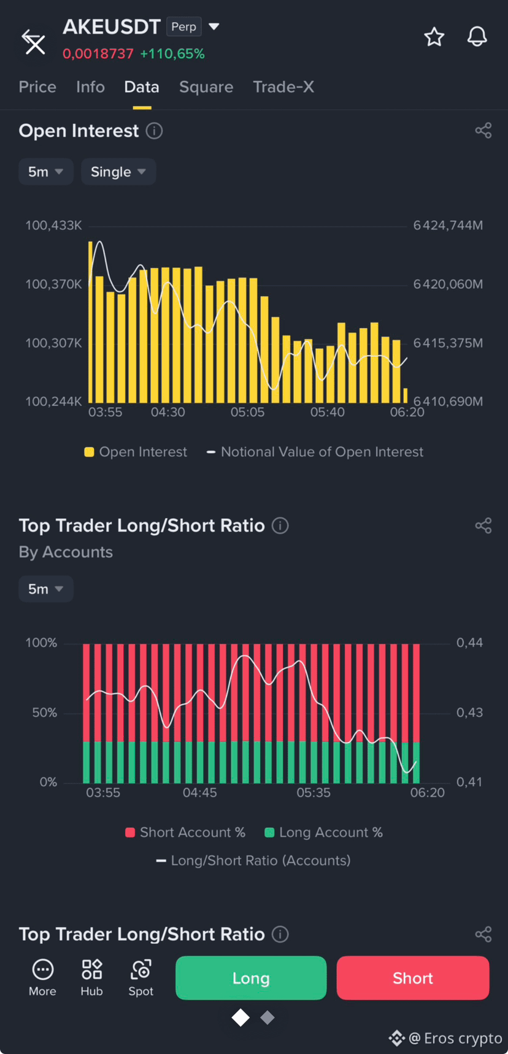Click info icon beside Open Interest
The height and width of the screenshot is (1054, 508).
click(154, 131)
